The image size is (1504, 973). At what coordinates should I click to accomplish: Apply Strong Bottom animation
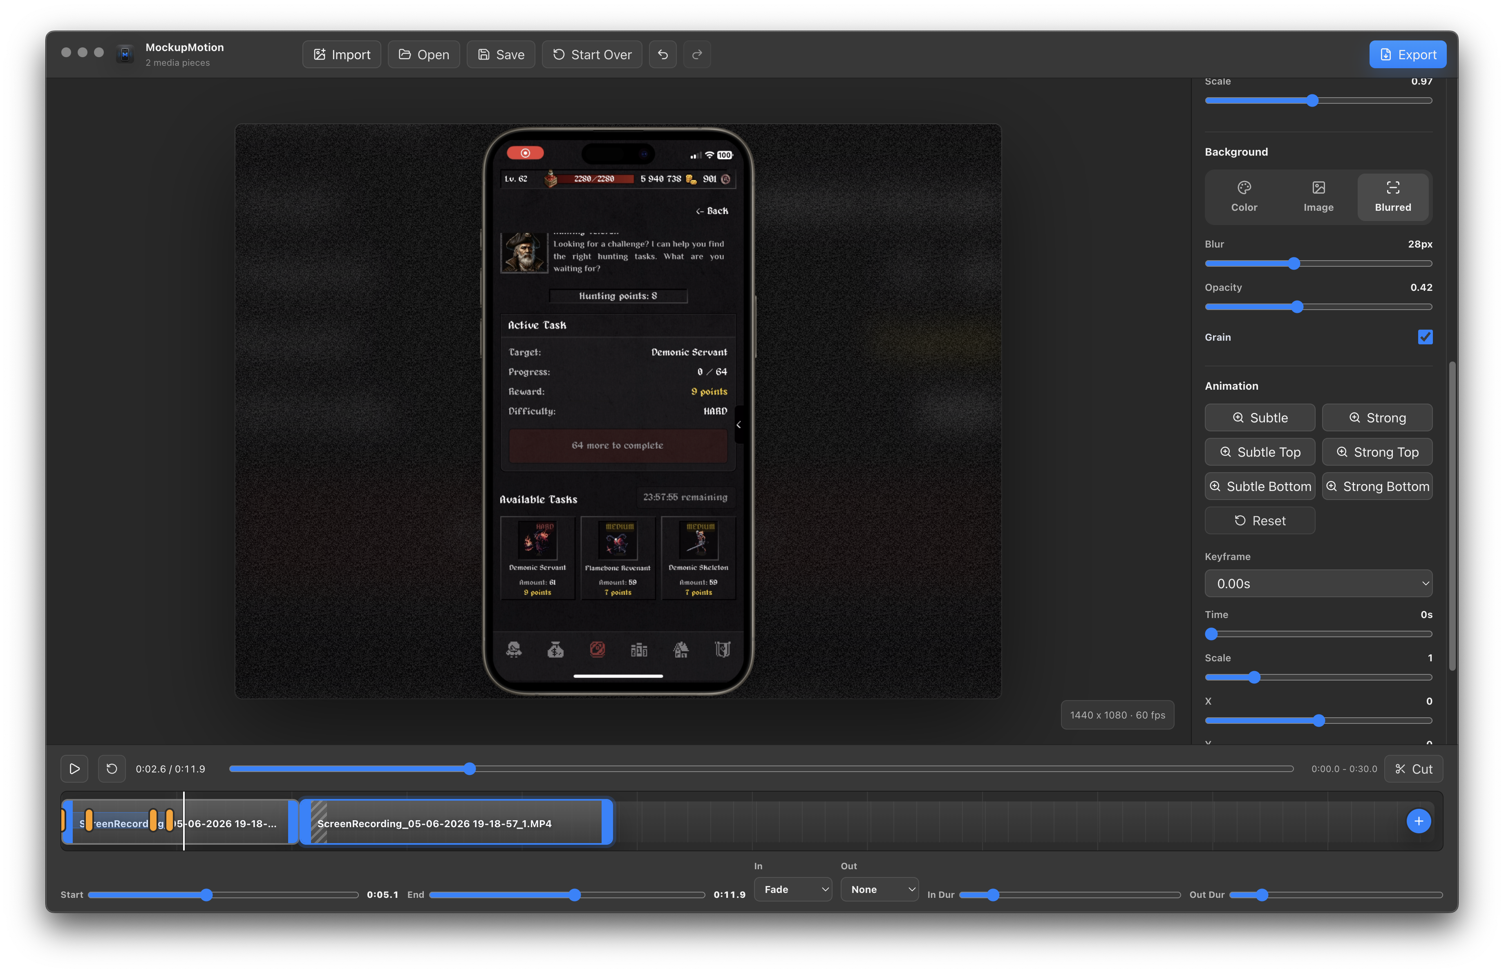(1377, 486)
